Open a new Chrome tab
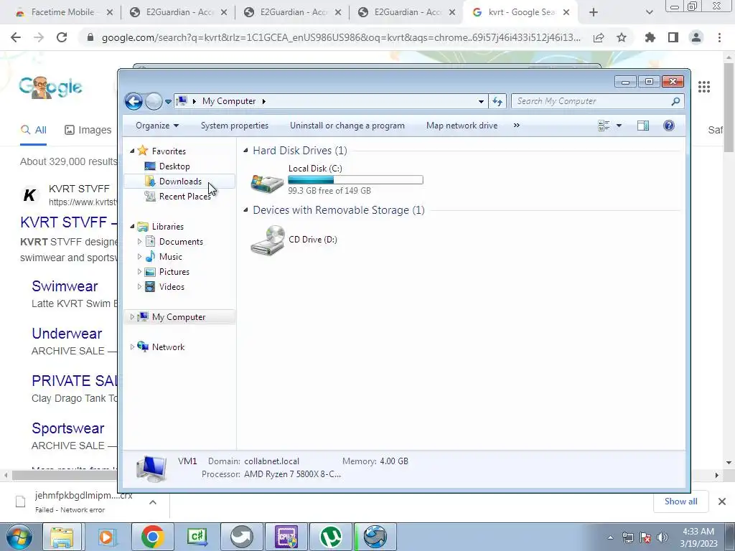Screen dimensions: 735x551 click(594, 13)
